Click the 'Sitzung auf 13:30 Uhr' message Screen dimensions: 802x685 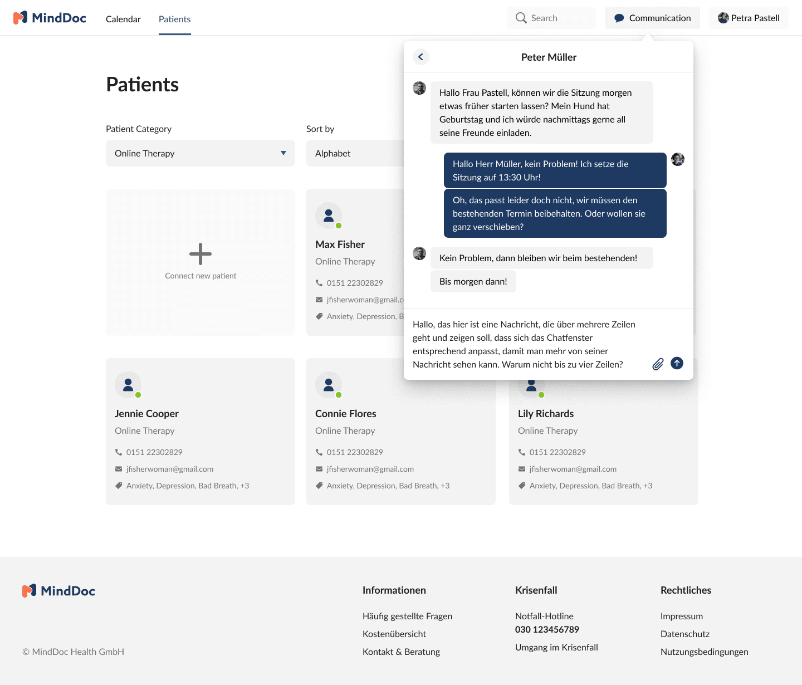click(x=555, y=170)
